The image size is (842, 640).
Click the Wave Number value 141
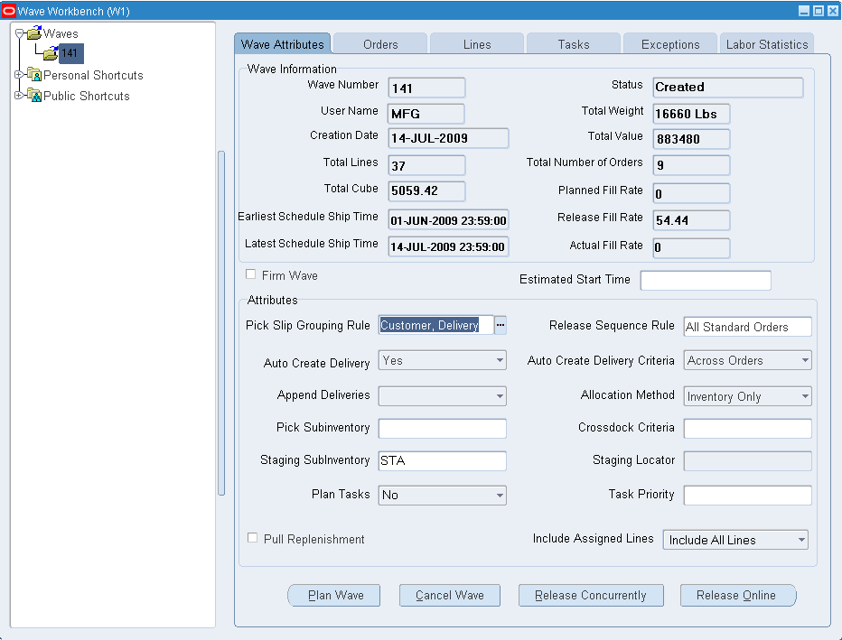tap(426, 88)
